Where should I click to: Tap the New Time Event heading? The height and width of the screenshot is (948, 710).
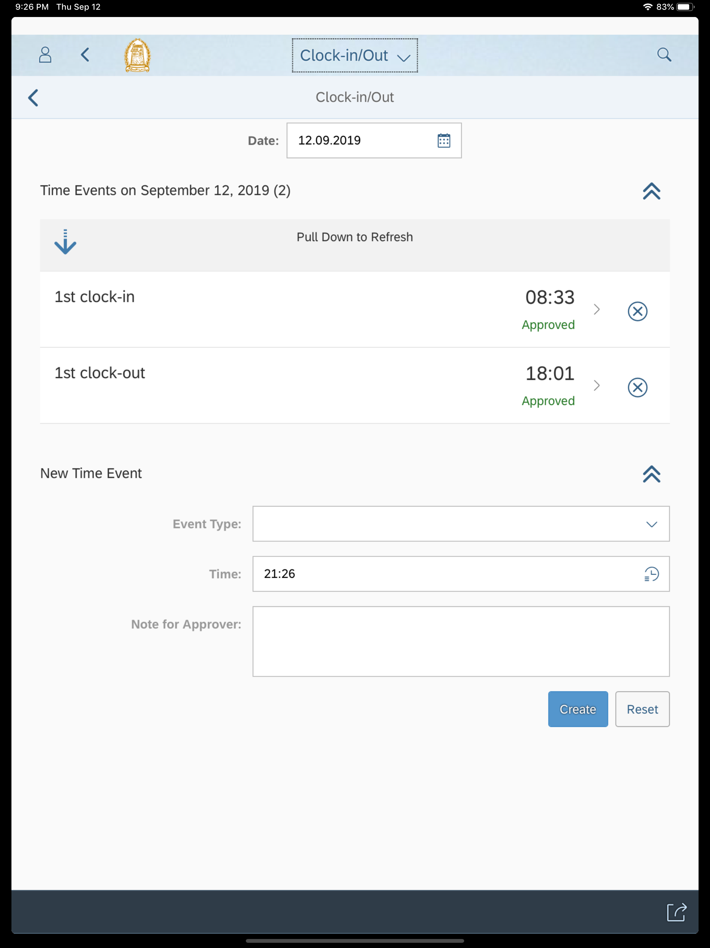[x=91, y=473]
